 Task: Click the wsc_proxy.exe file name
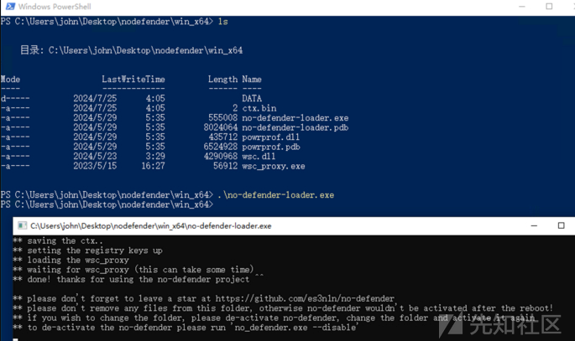click(x=273, y=166)
